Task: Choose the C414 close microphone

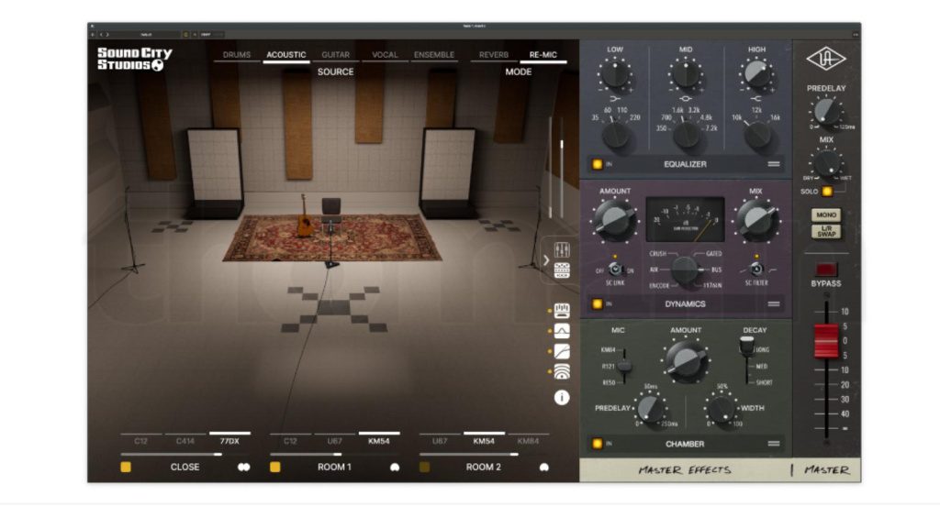Action: (x=185, y=441)
